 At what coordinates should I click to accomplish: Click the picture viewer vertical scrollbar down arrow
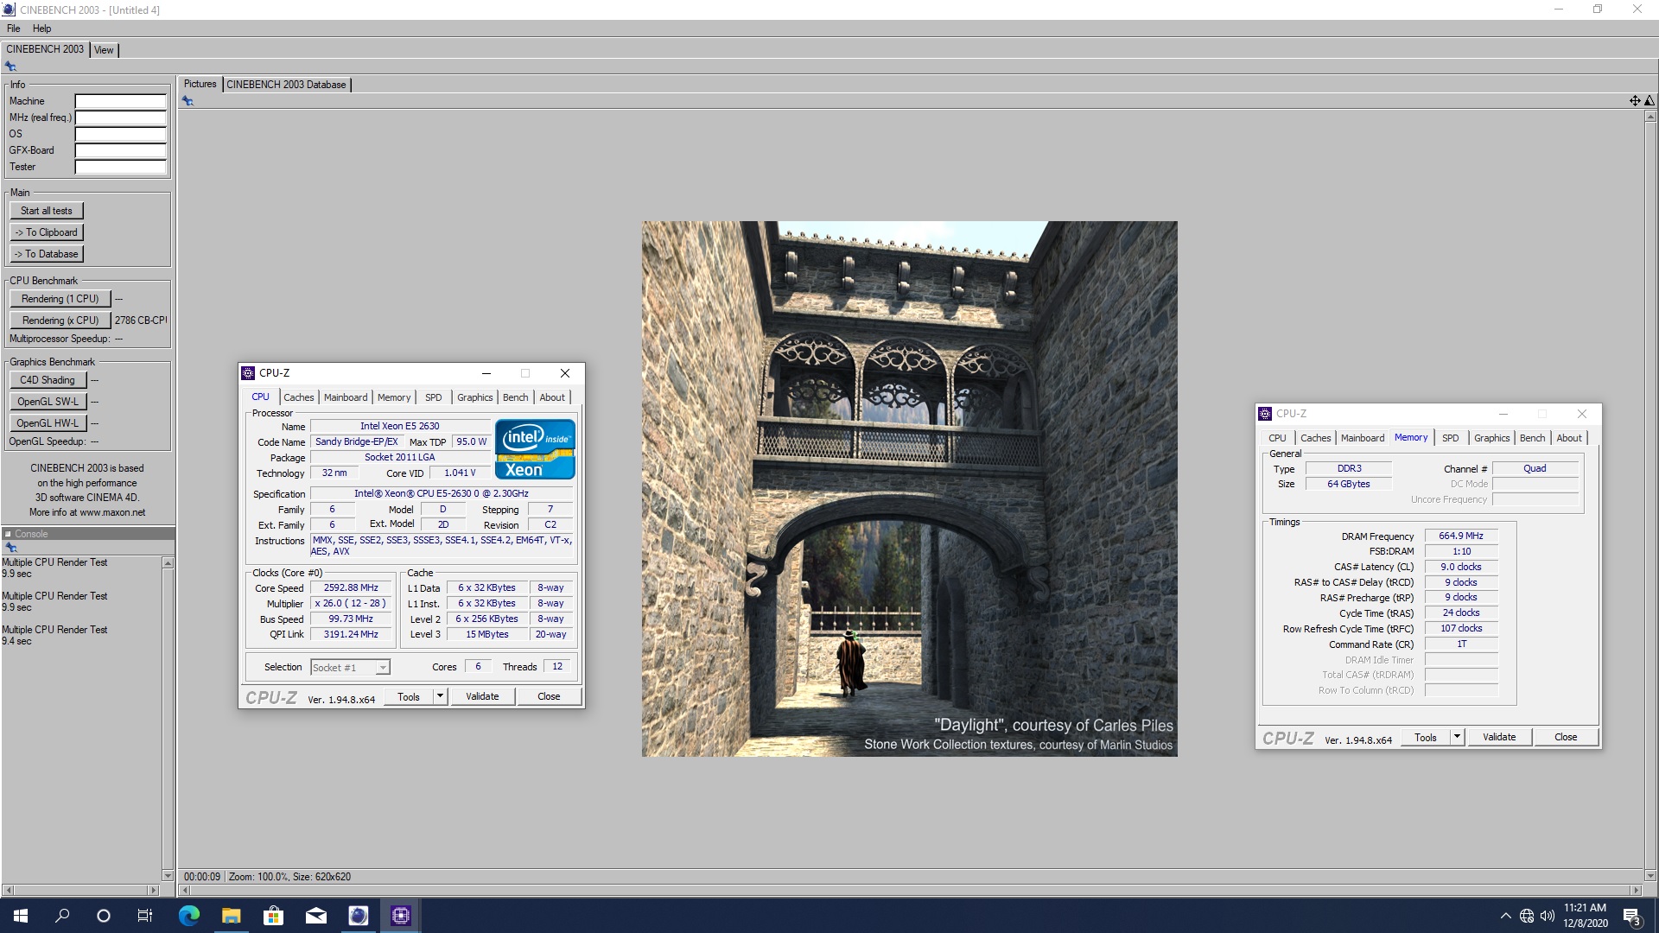[x=1649, y=875]
